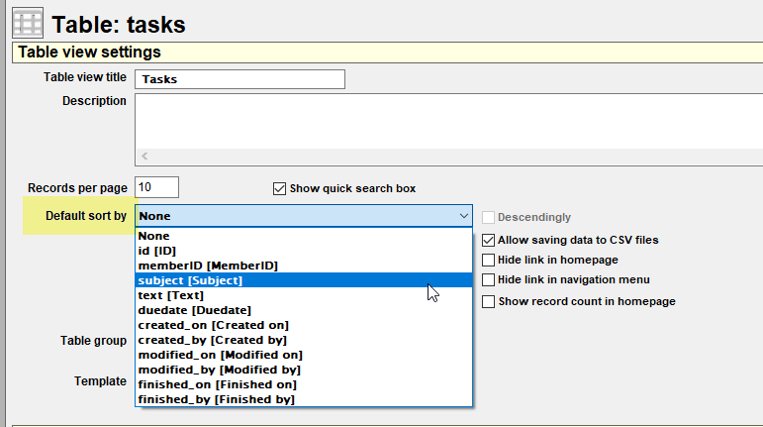This screenshot has width=763, height=427.
Task: Pick duedate [Duedate] sort option
Action: [x=304, y=310]
